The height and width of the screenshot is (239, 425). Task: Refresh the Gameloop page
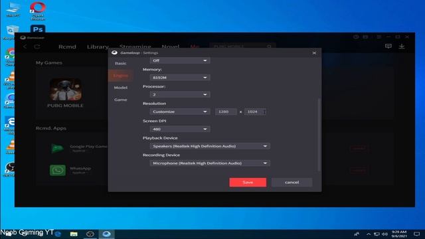pos(37,46)
